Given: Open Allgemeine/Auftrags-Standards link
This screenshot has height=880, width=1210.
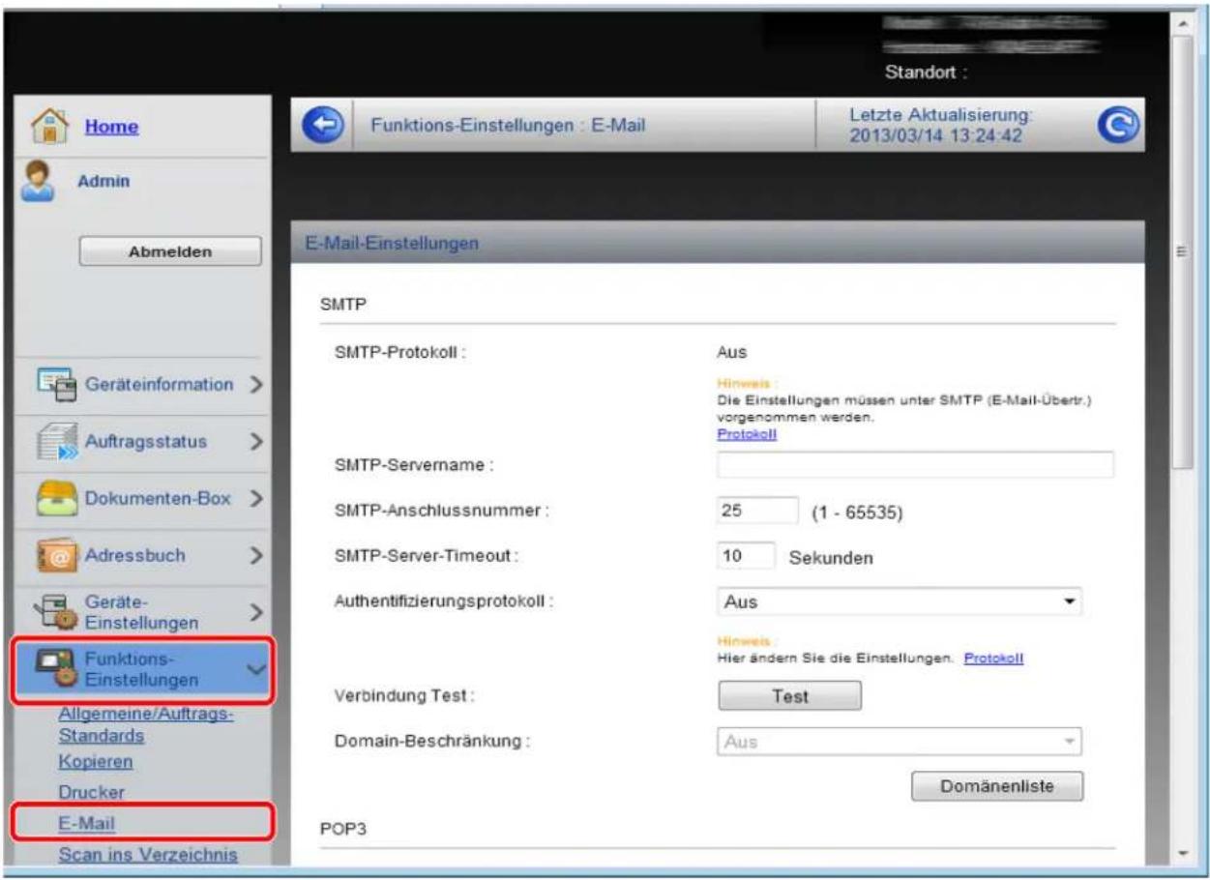Looking at the screenshot, I should coord(144,724).
